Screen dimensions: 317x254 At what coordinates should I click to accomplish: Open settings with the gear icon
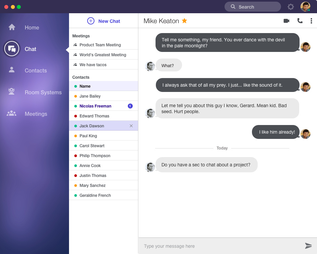(291, 7)
